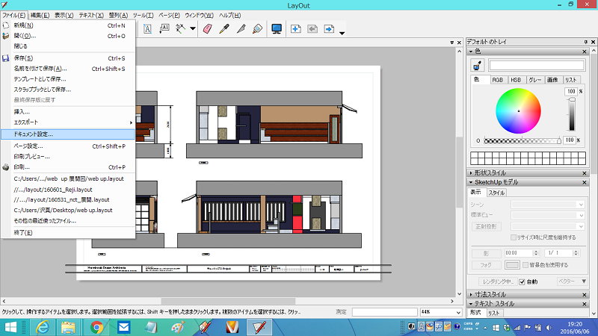Add a new page with the plus-page icon
Viewport: 598px width, 336px height.
tap(296, 29)
